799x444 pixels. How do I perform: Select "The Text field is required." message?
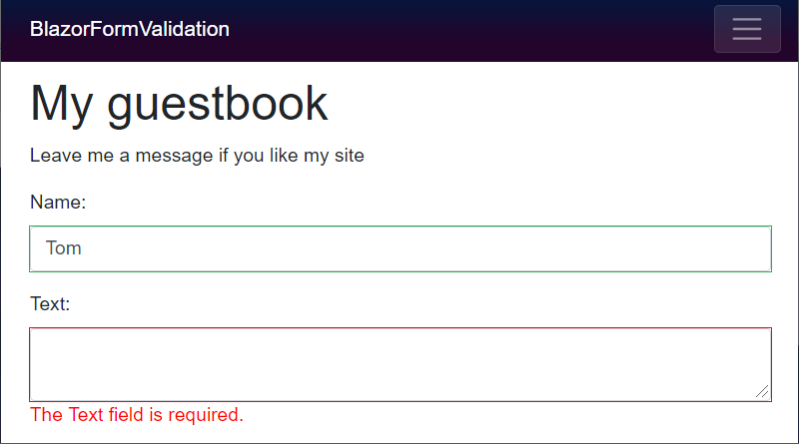coord(137,415)
